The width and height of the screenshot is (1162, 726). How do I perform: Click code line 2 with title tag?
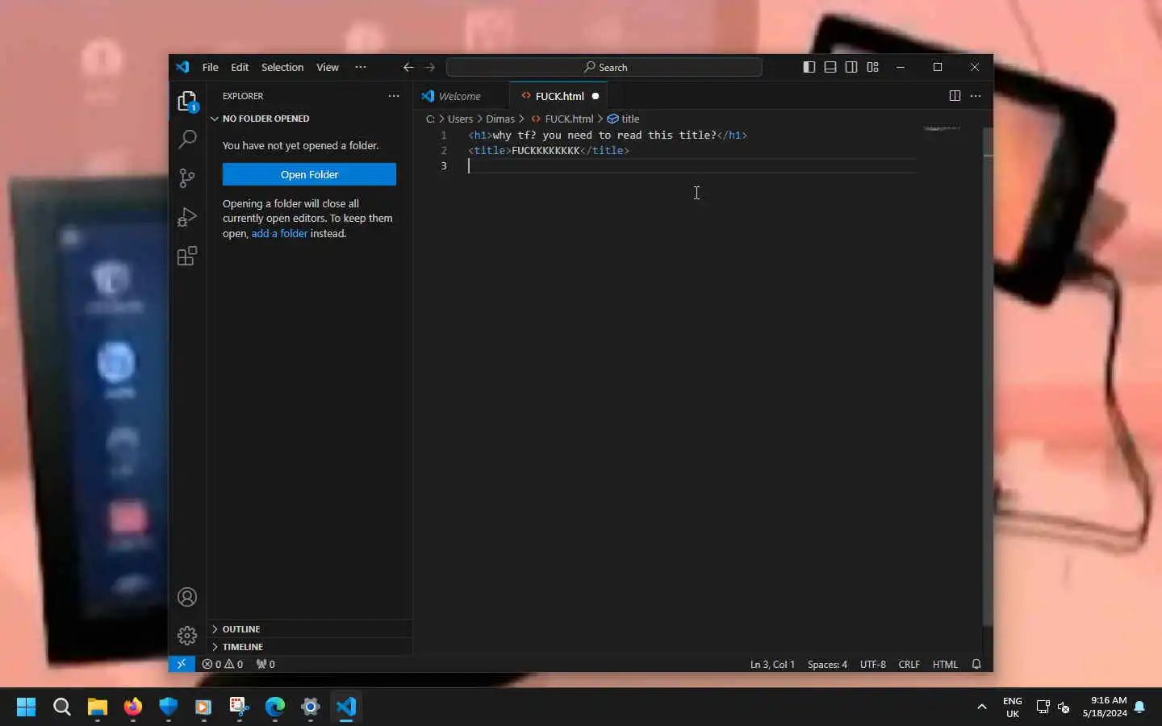coord(549,150)
